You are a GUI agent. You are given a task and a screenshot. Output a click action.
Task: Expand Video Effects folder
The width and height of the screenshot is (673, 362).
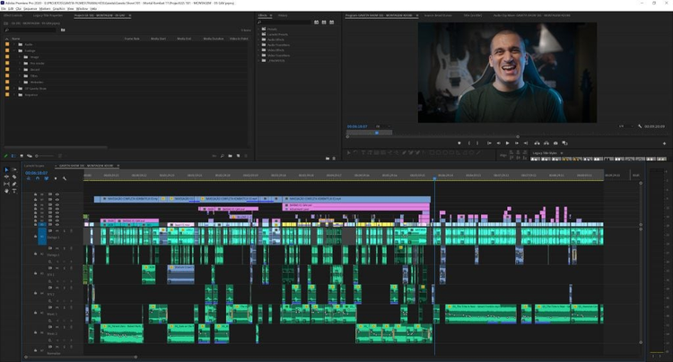tap(258, 50)
